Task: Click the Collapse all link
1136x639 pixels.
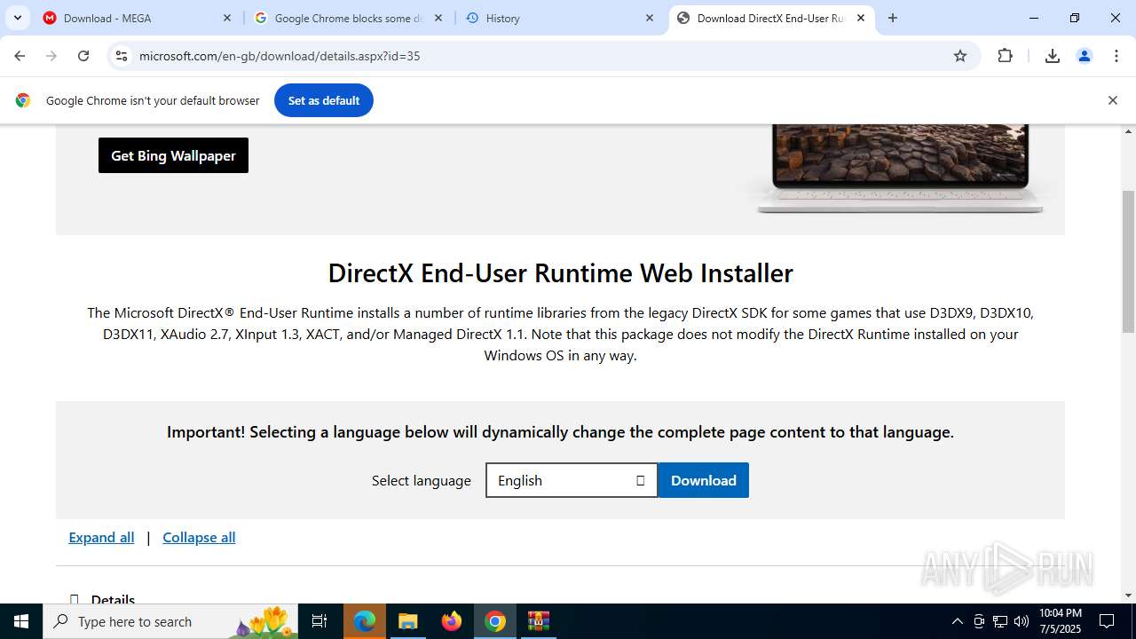Action: [x=199, y=537]
